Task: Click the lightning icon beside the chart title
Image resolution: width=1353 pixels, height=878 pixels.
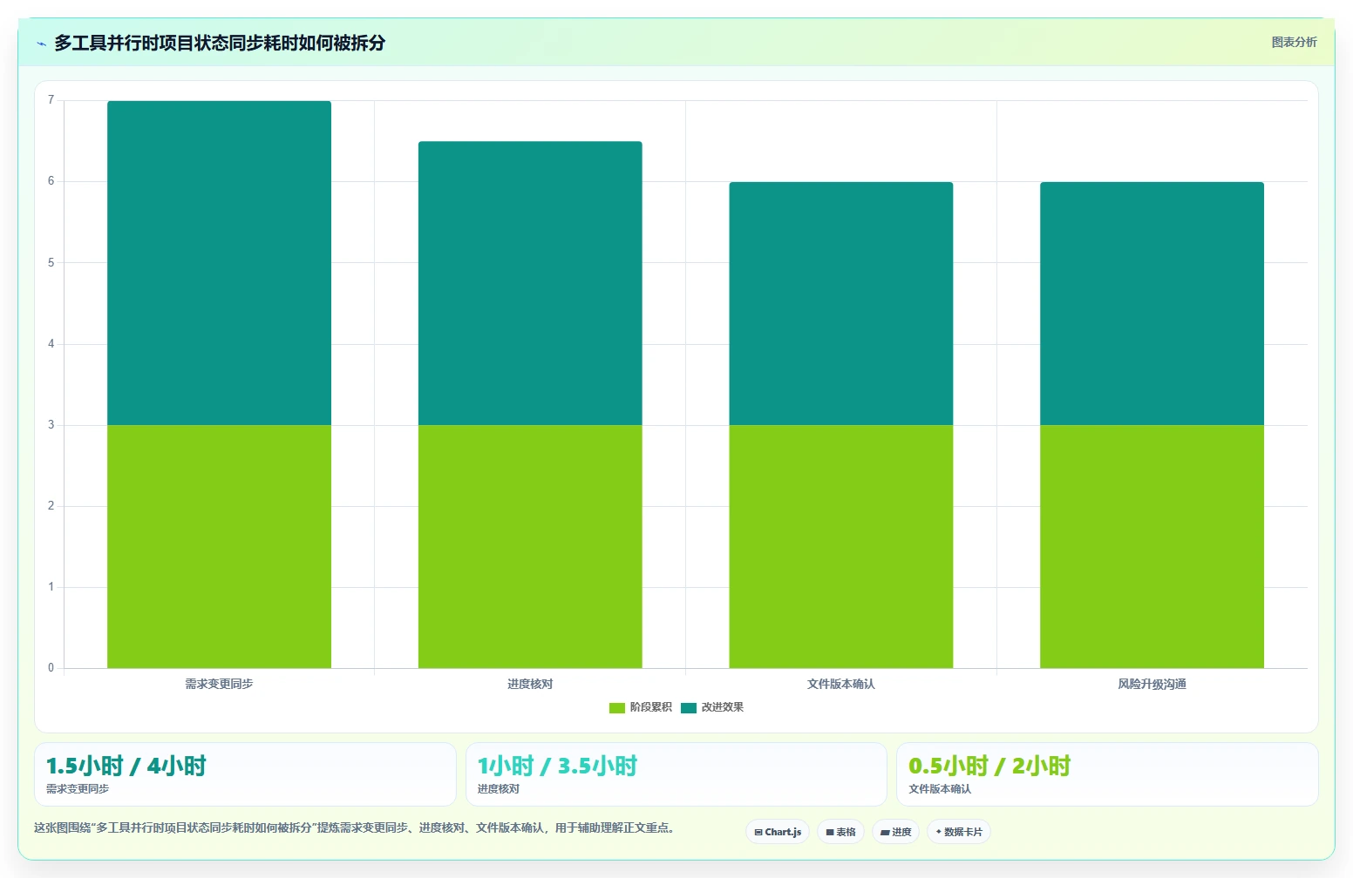Action: (41, 44)
